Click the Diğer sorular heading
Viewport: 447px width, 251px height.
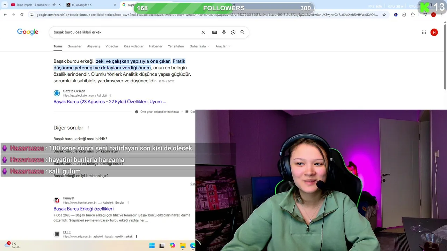tap(68, 128)
